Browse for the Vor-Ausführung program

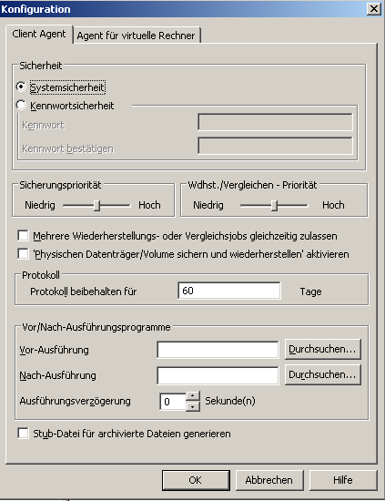click(323, 349)
